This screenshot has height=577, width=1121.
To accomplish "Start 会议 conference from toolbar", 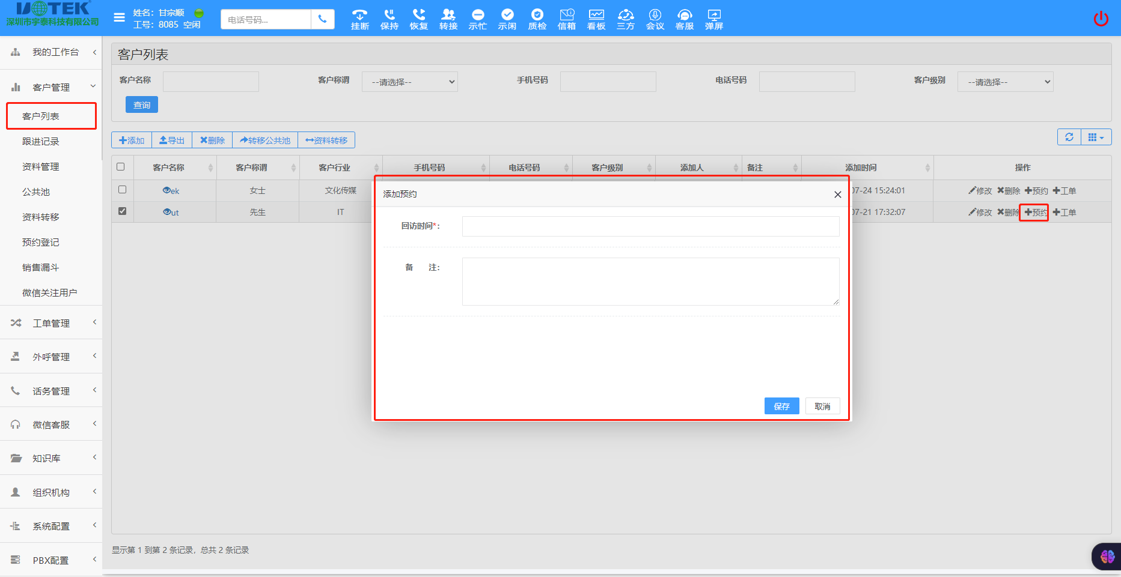I will point(655,19).
